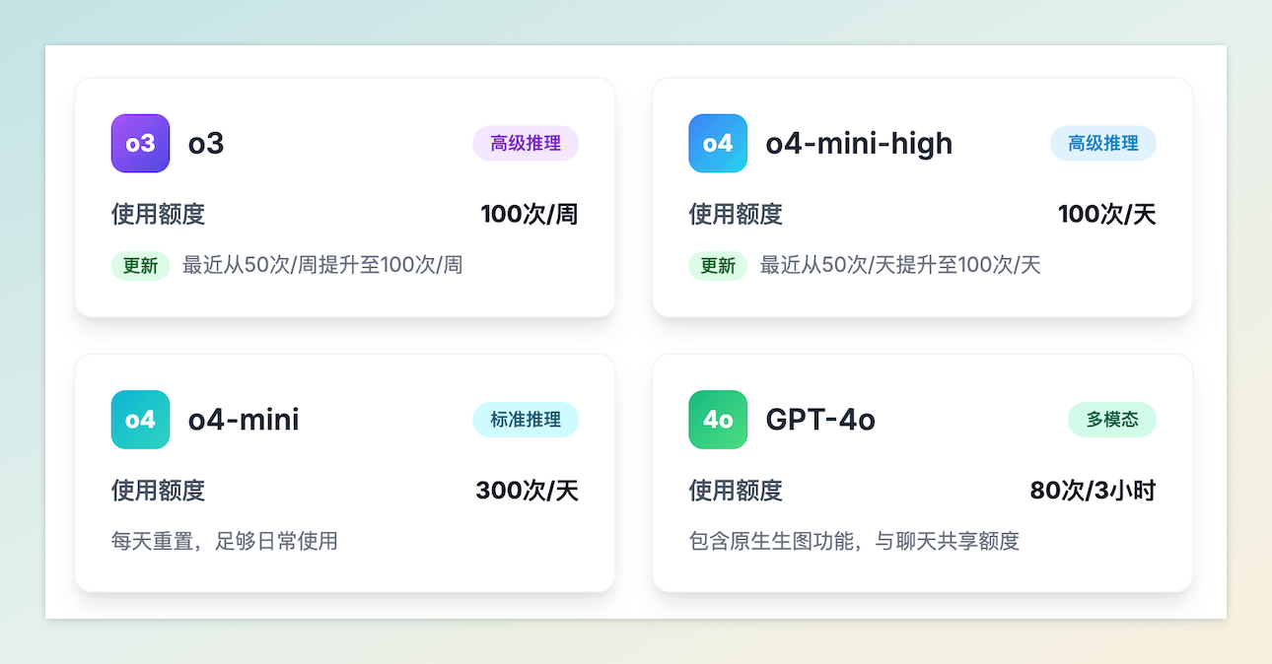Click the green GPT-4o model icon
1272x664 pixels.
click(x=718, y=420)
